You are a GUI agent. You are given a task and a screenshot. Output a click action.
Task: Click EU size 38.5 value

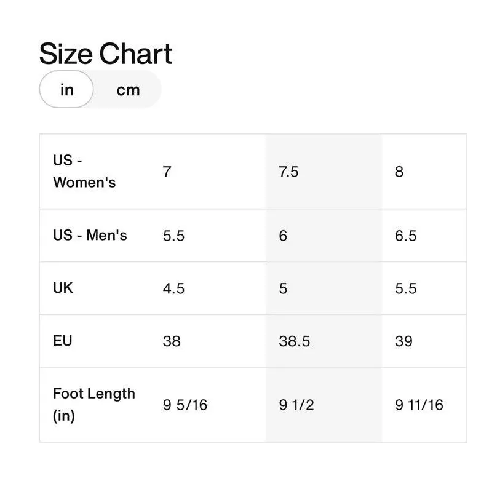click(x=294, y=341)
